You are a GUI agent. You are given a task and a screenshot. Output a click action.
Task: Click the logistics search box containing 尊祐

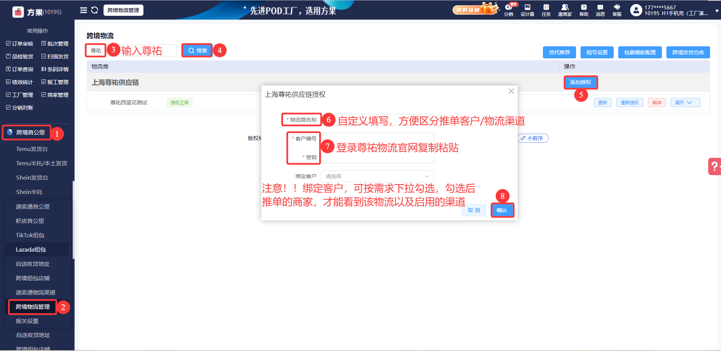click(131, 50)
